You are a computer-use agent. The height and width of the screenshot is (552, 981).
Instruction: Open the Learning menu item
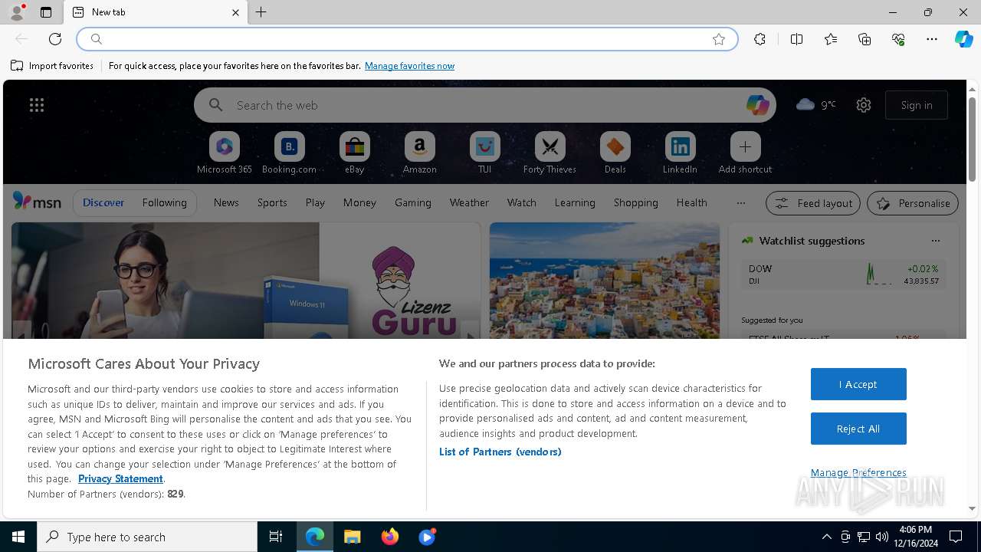click(x=575, y=202)
